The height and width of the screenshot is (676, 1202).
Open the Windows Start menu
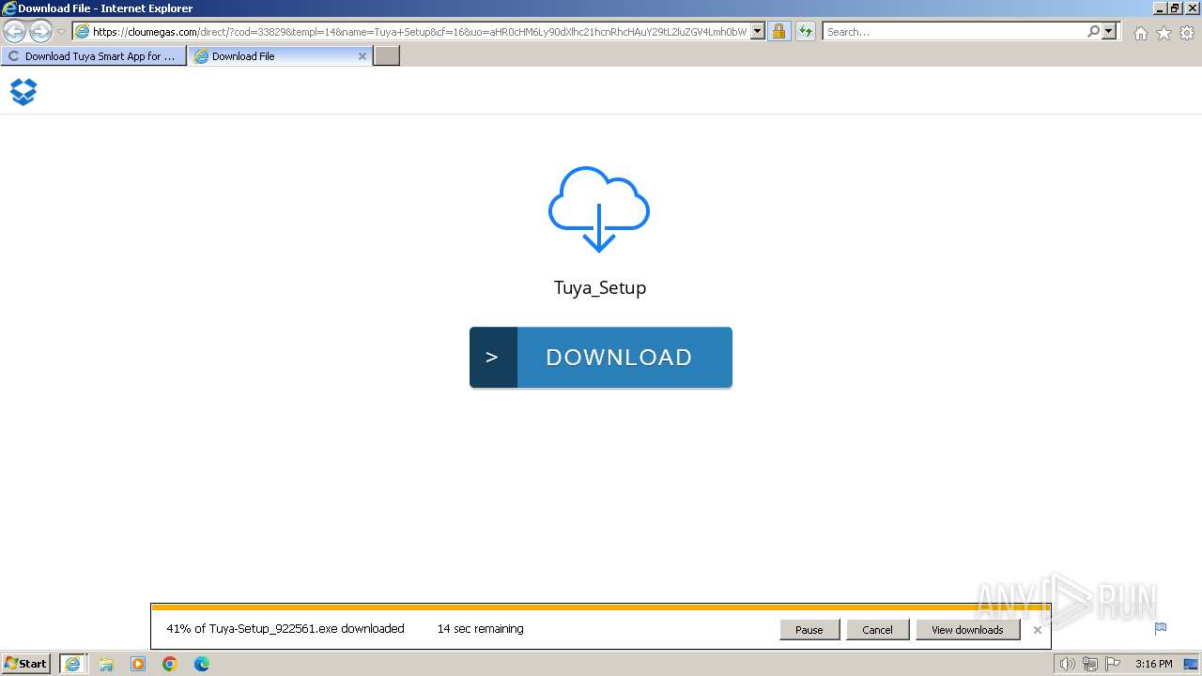(26, 664)
